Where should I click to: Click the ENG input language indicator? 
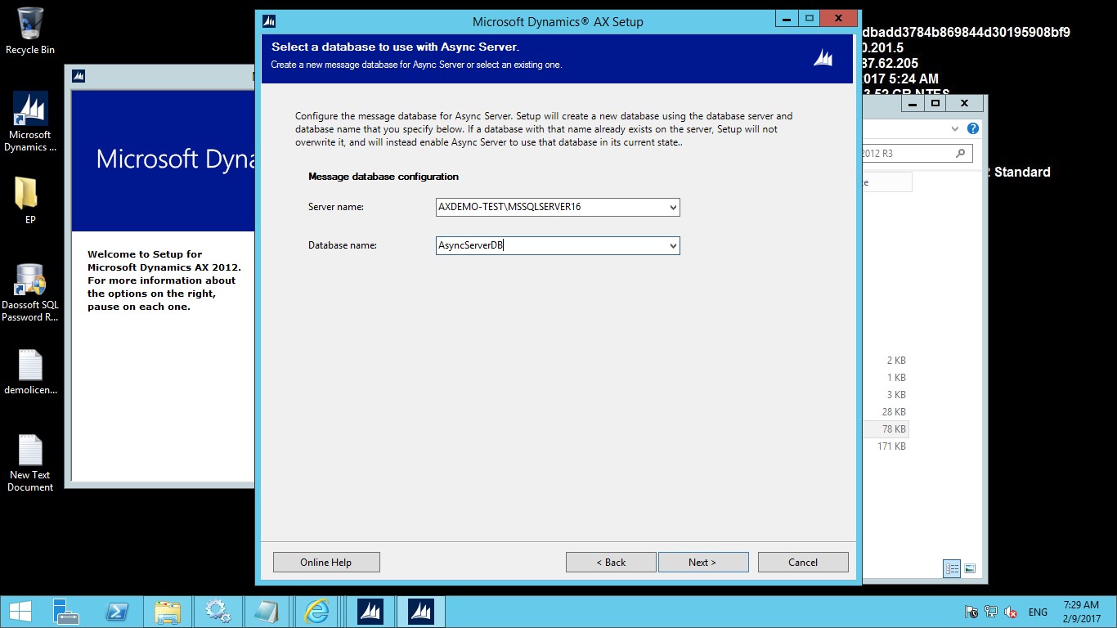[1038, 612]
